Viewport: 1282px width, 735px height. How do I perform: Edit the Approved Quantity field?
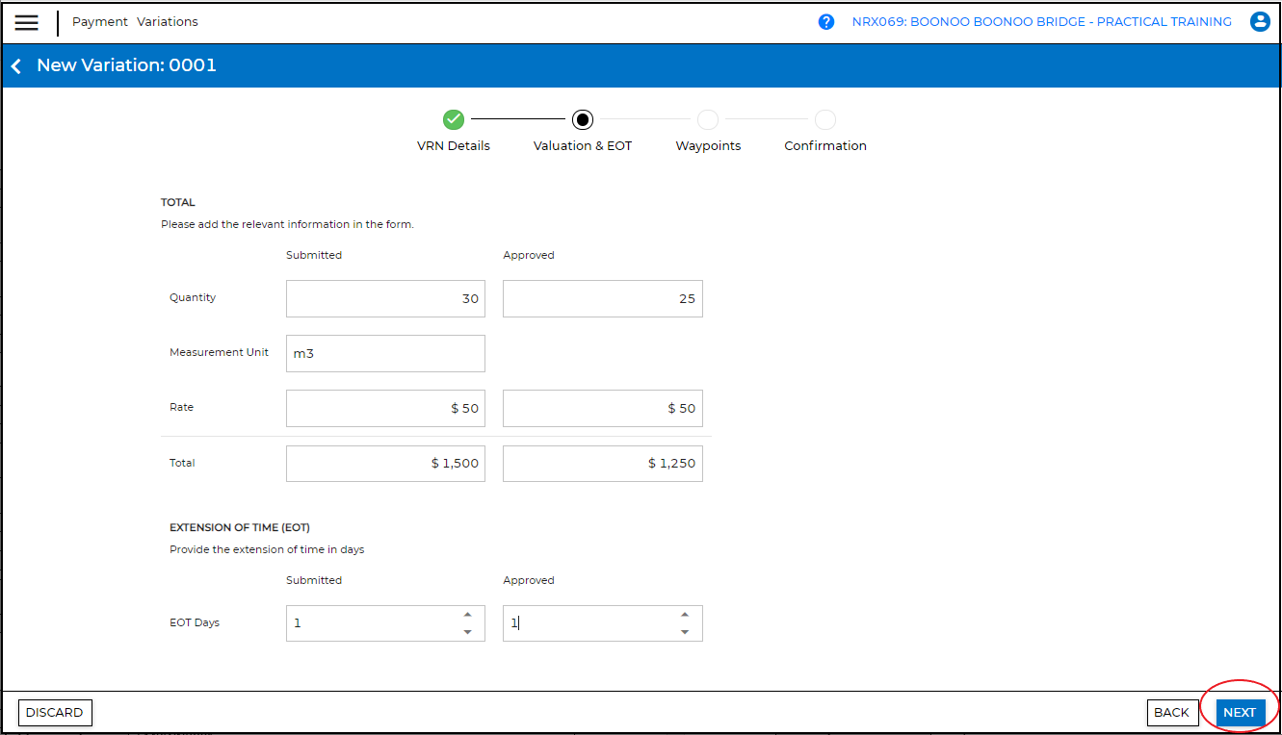(x=602, y=298)
